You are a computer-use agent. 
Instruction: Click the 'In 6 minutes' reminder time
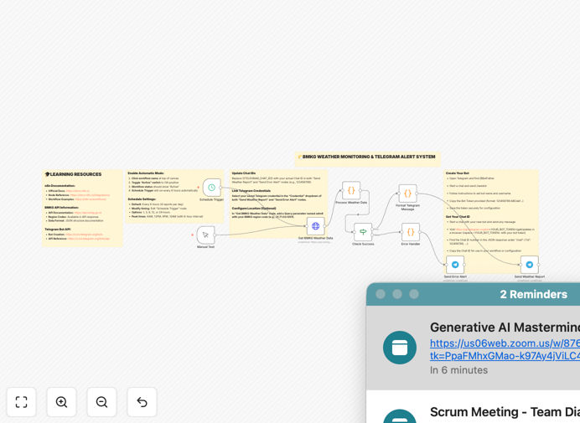(458, 370)
